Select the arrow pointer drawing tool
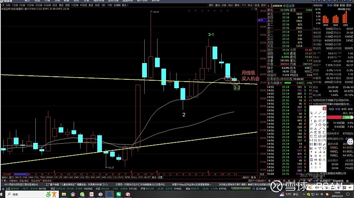Screen dimensions: 354x198 312,113
